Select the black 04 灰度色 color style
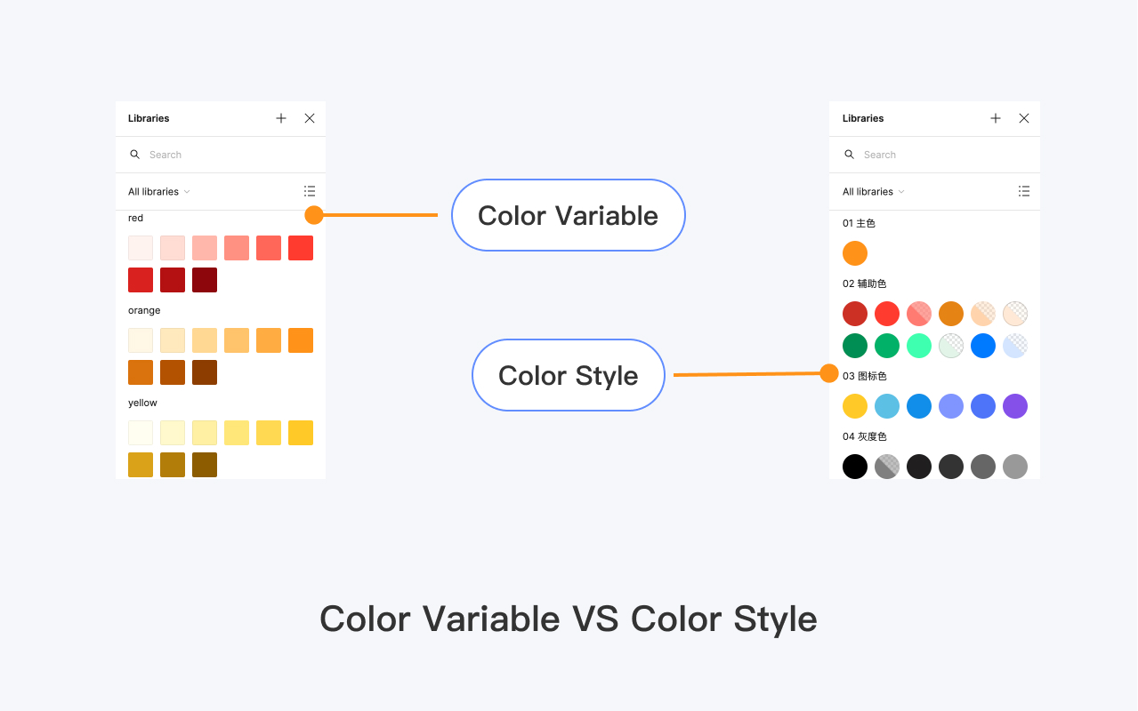 (855, 467)
